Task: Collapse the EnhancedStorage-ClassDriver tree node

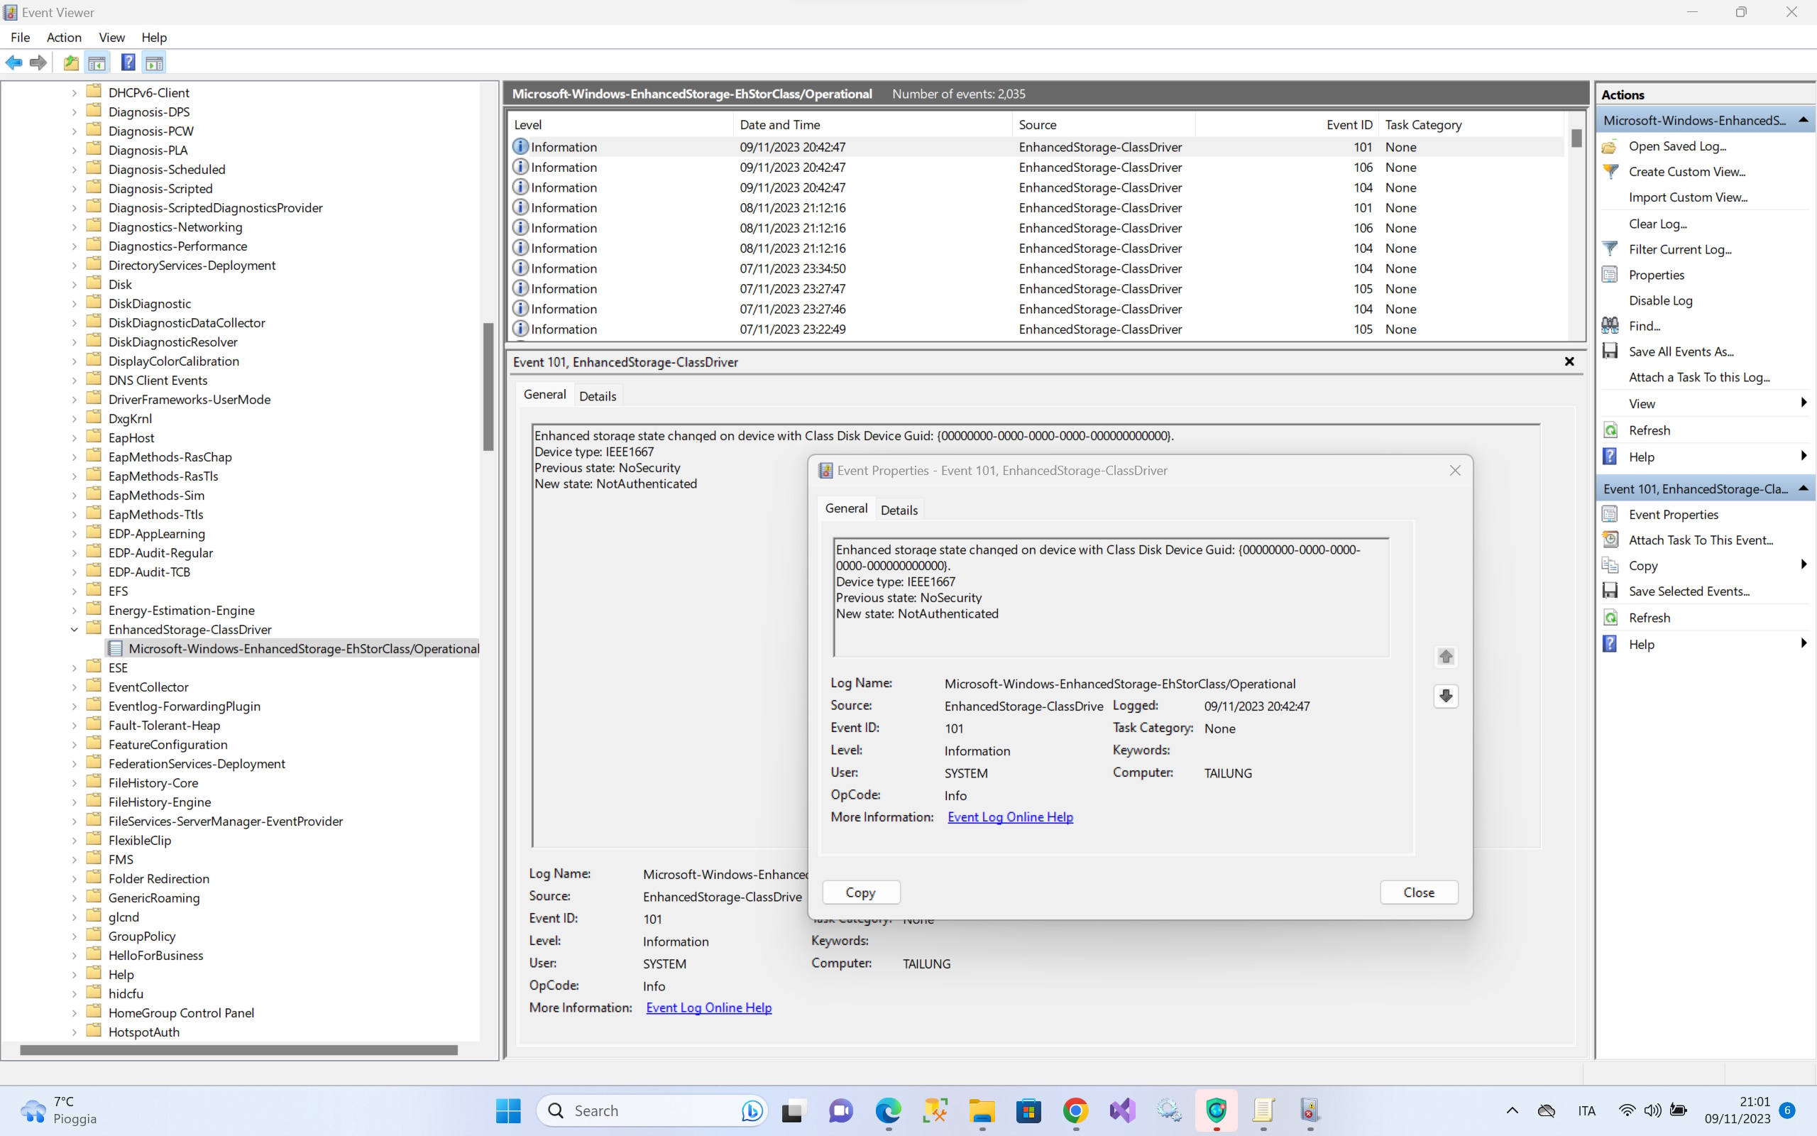Action: (x=74, y=630)
